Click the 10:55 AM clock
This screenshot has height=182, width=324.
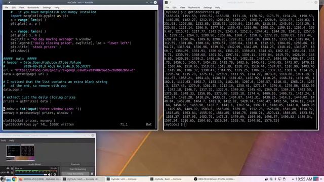tap(304, 179)
